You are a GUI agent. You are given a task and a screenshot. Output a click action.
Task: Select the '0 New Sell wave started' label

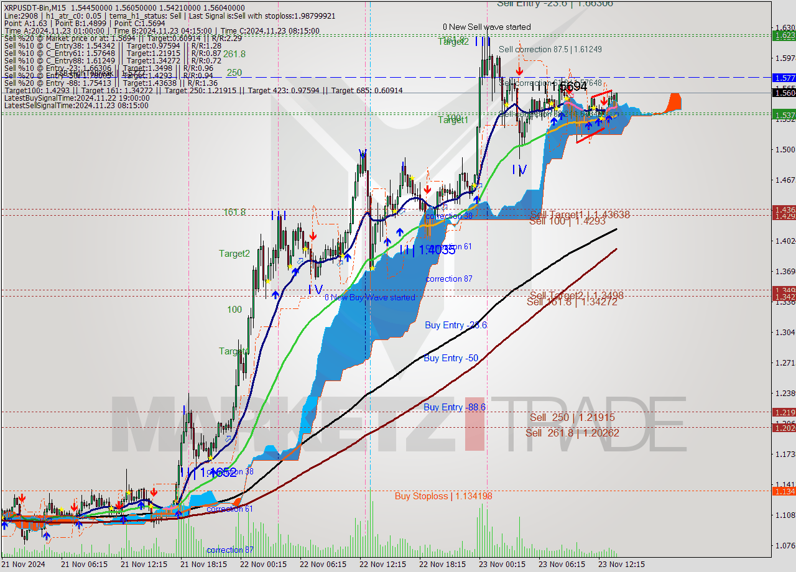[x=487, y=27]
